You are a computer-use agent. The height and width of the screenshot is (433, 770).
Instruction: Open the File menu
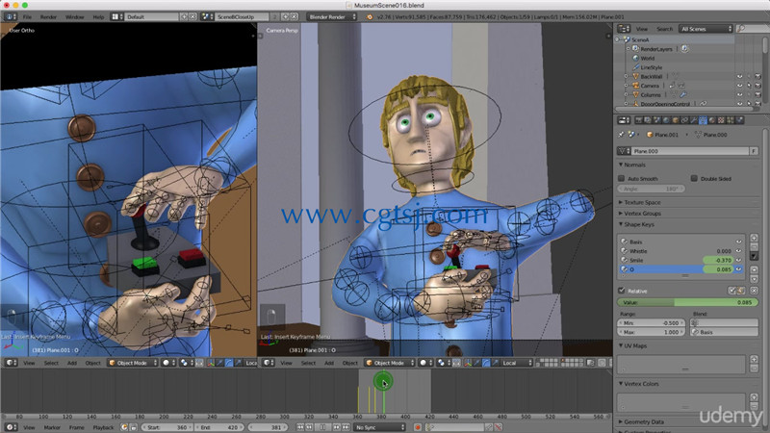[28, 16]
